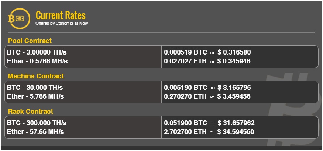Screen dimensions: 323x151
Task: Click the $ 31.657962 dollar amount
Action: (236, 123)
